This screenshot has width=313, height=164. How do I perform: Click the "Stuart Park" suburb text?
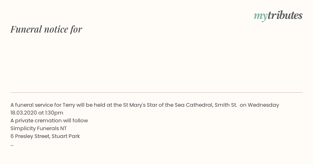(x=66, y=136)
